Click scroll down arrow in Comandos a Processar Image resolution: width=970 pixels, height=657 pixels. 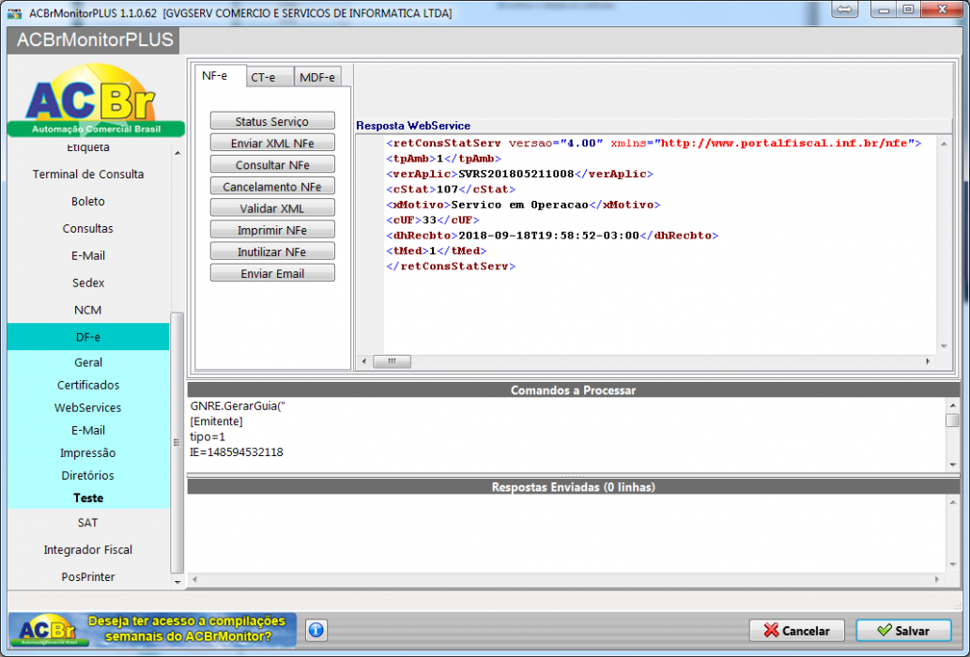952,465
